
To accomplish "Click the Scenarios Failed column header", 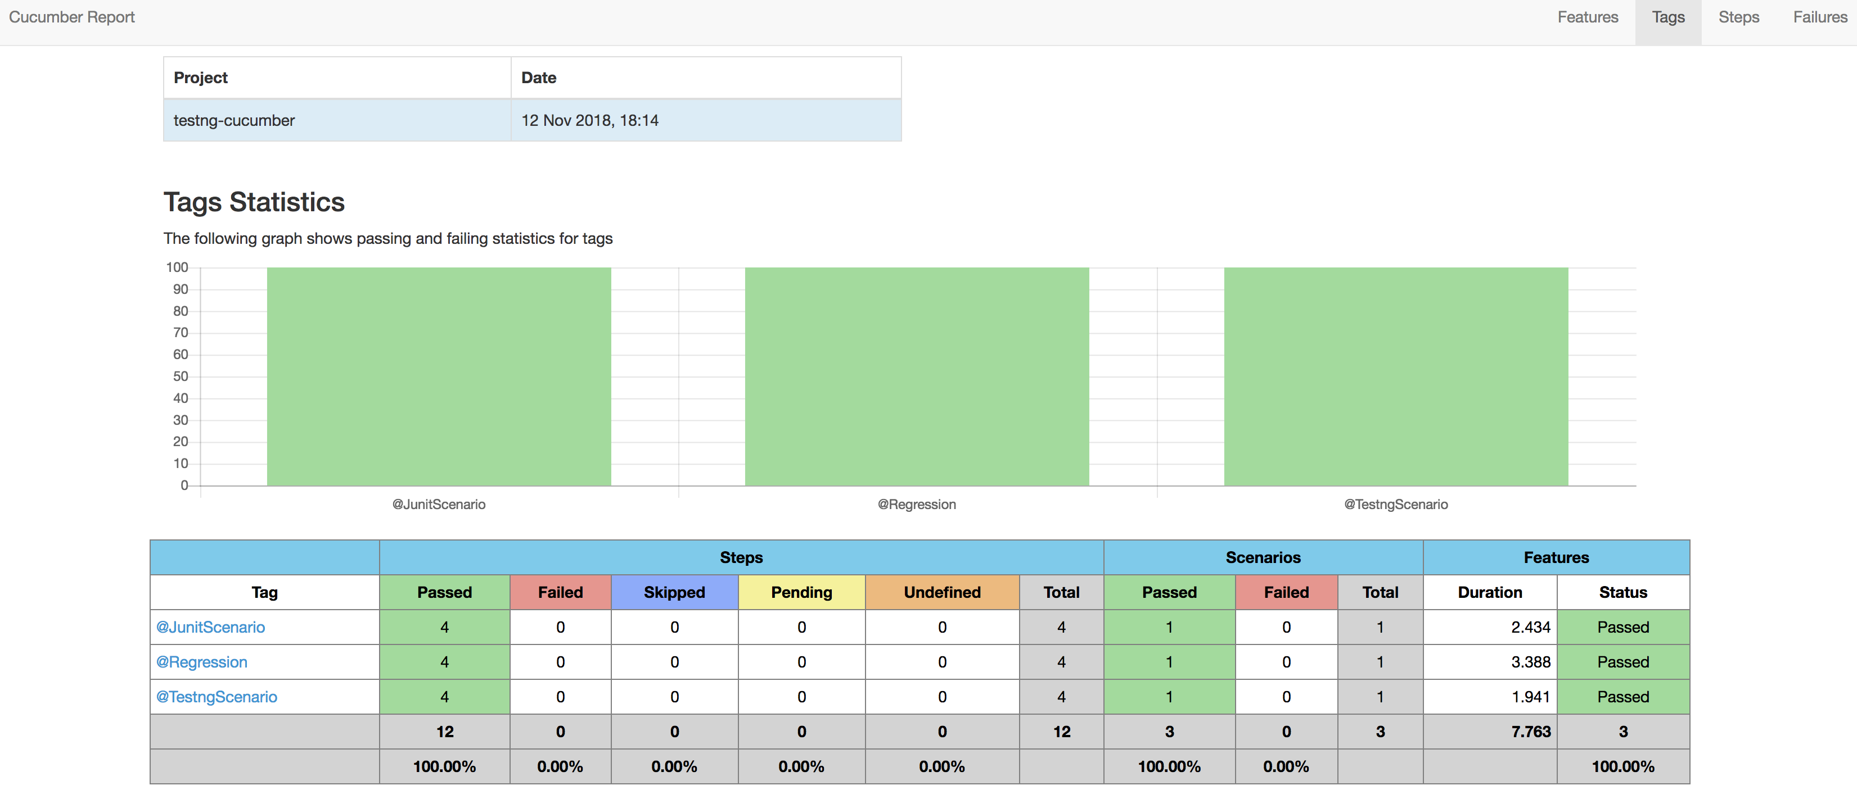I will (x=1286, y=593).
